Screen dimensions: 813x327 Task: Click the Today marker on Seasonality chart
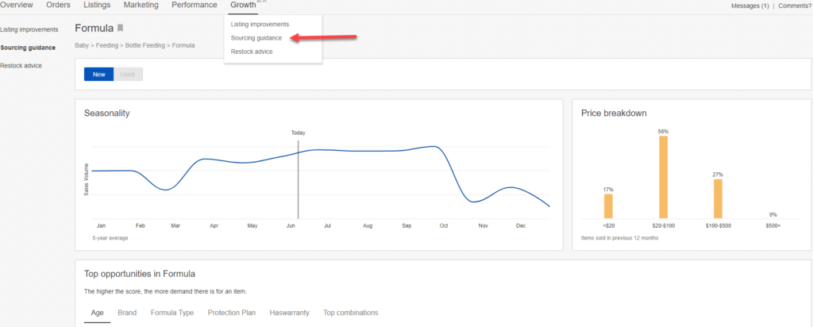pyautogui.click(x=298, y=133)
